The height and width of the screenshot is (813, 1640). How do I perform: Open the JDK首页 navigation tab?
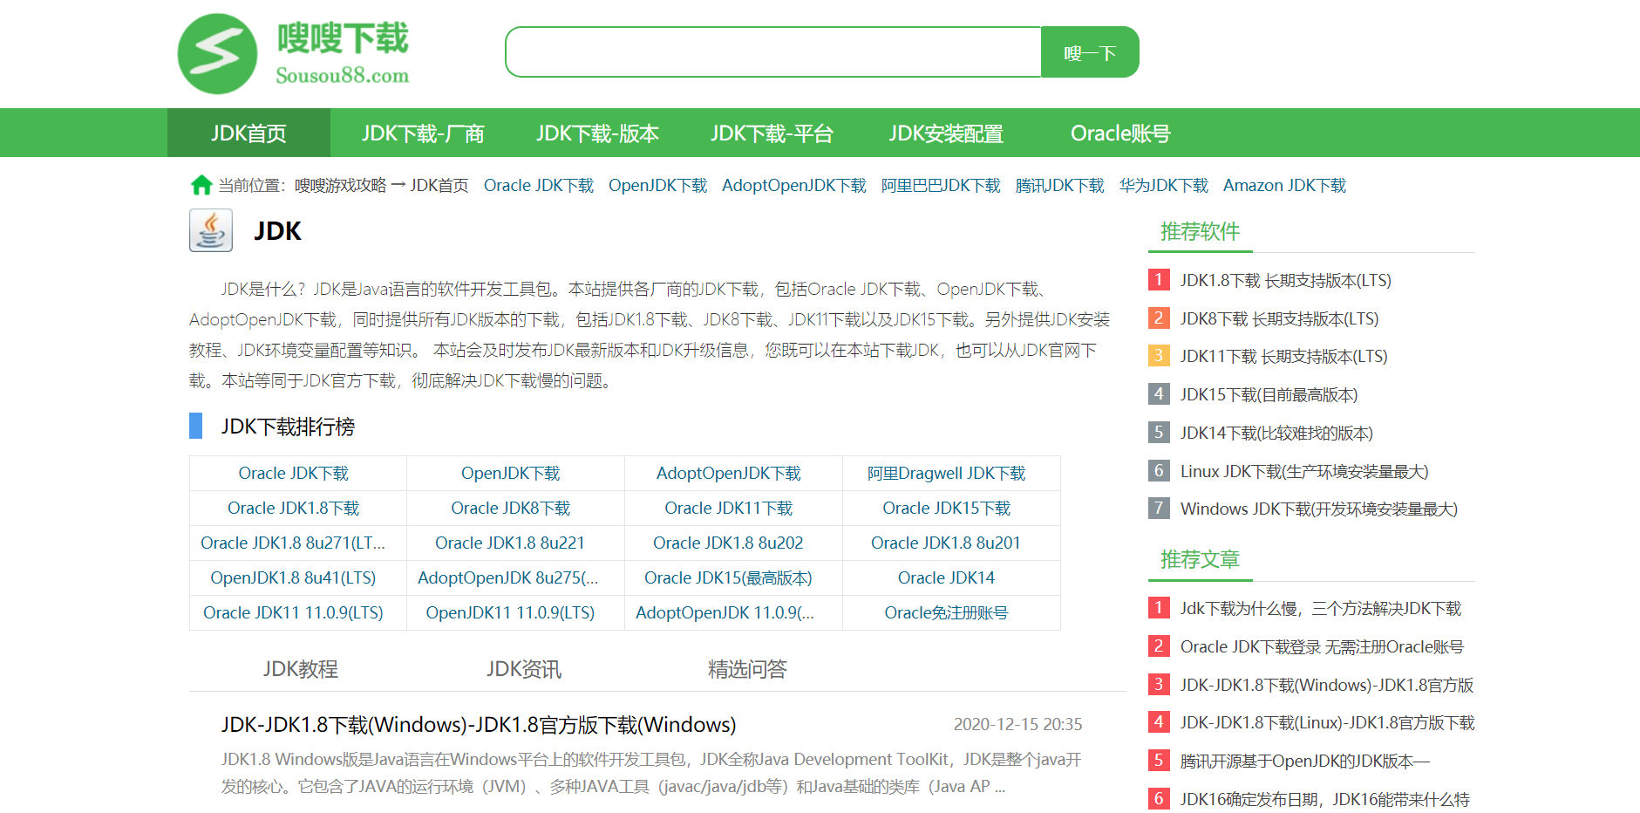248,133
